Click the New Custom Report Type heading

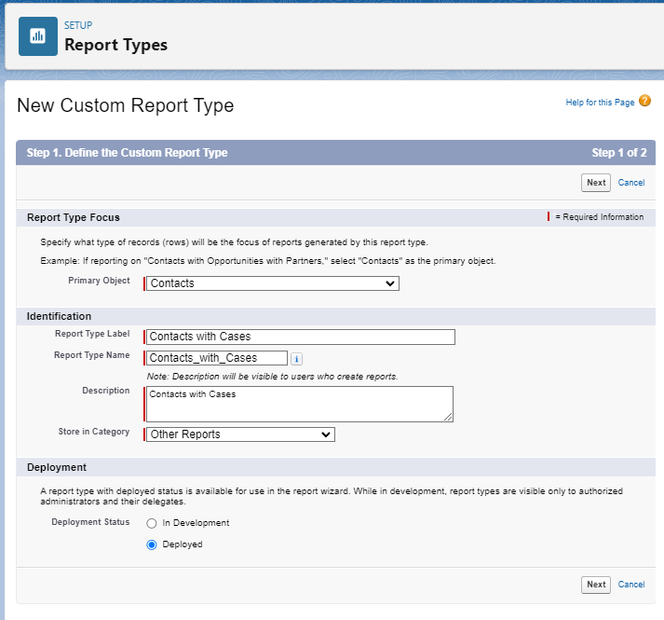pos(126,106)
